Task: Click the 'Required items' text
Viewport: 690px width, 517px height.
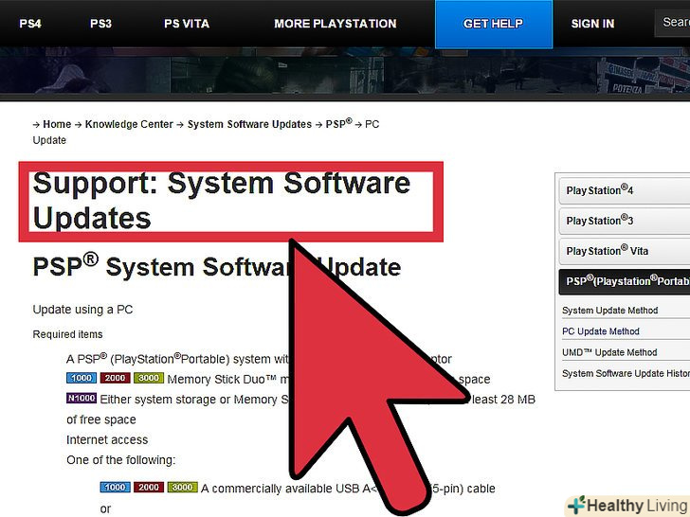Action: coord(67,334)
